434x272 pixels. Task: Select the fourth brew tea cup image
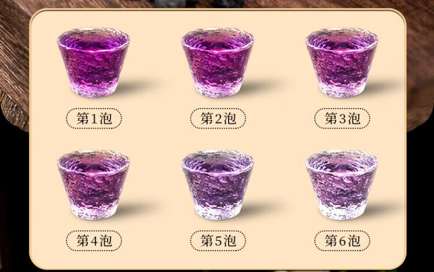click(94, 184)
